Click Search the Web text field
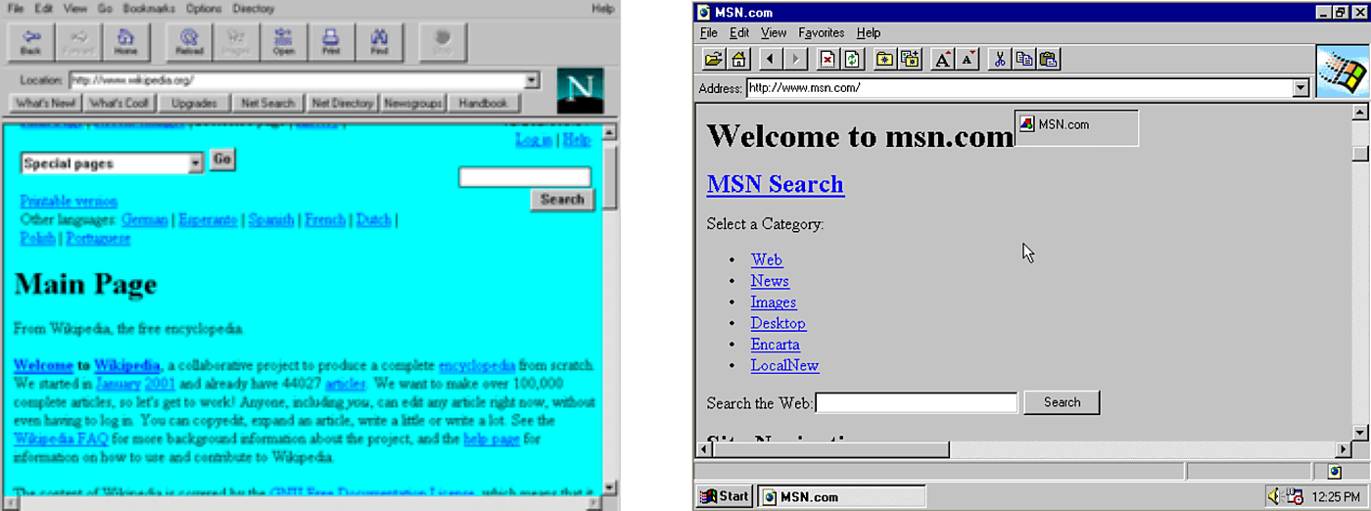Image resolution: width=1371 pixels, height=511 pixels. click(x=917, y=402)
